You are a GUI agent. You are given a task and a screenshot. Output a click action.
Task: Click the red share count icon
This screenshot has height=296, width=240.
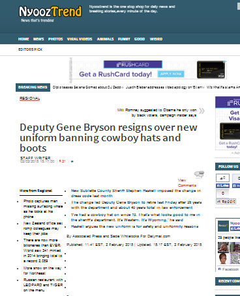(x=62, y=161)
